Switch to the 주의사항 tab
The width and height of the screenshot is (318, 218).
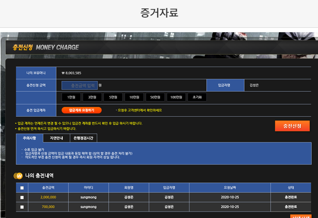pos(29,138)
